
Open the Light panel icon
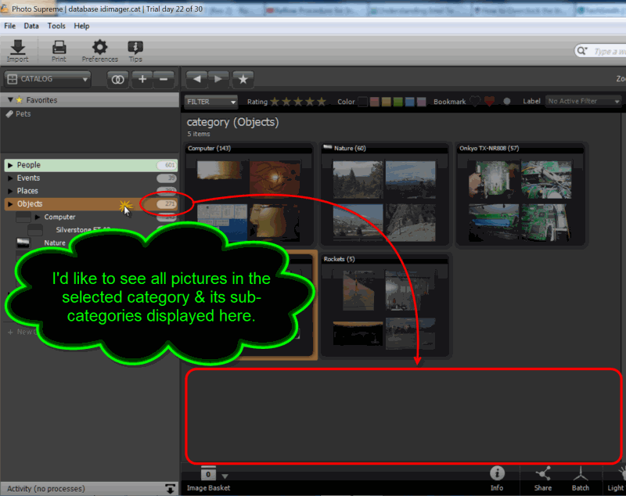[616, 479]
